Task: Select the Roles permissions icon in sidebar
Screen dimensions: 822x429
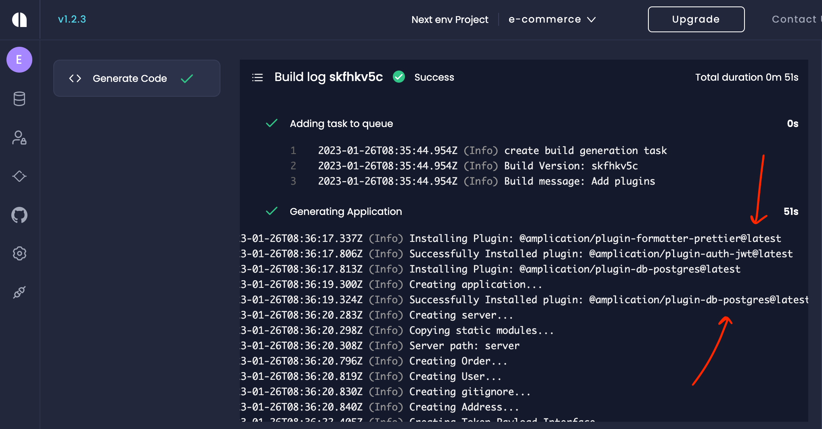Action: (19, 138)
